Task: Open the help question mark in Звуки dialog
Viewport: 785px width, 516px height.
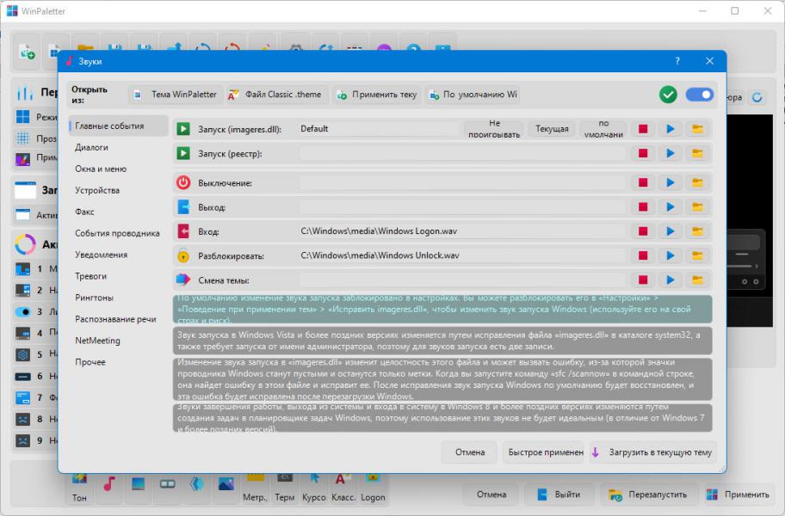Action: 677,61
